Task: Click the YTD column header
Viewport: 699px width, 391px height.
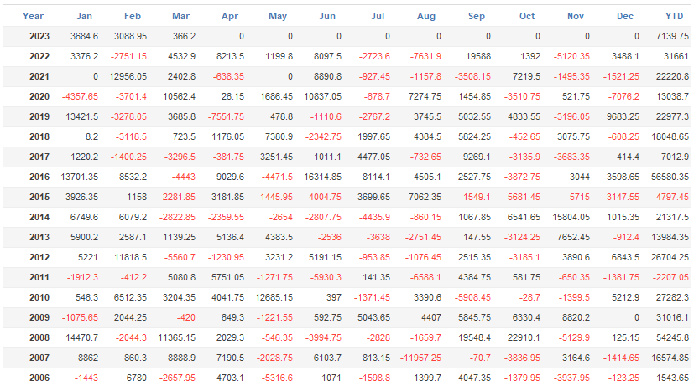Action: pos(674,16)
